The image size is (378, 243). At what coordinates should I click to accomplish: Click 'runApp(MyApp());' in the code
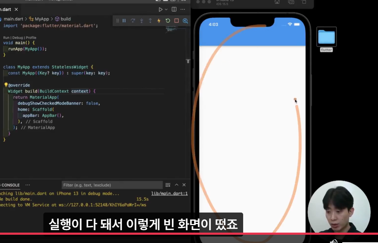click(28, 49)
